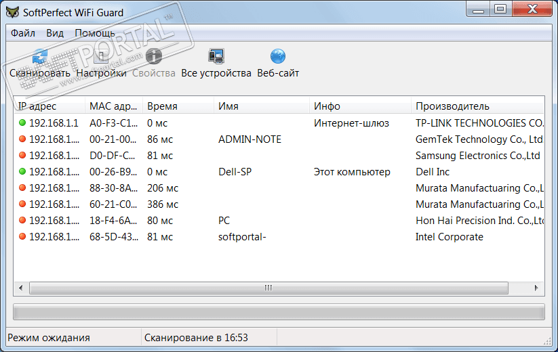Click the Свойства properties info icon
558x352 pixels.
(154, 56)
